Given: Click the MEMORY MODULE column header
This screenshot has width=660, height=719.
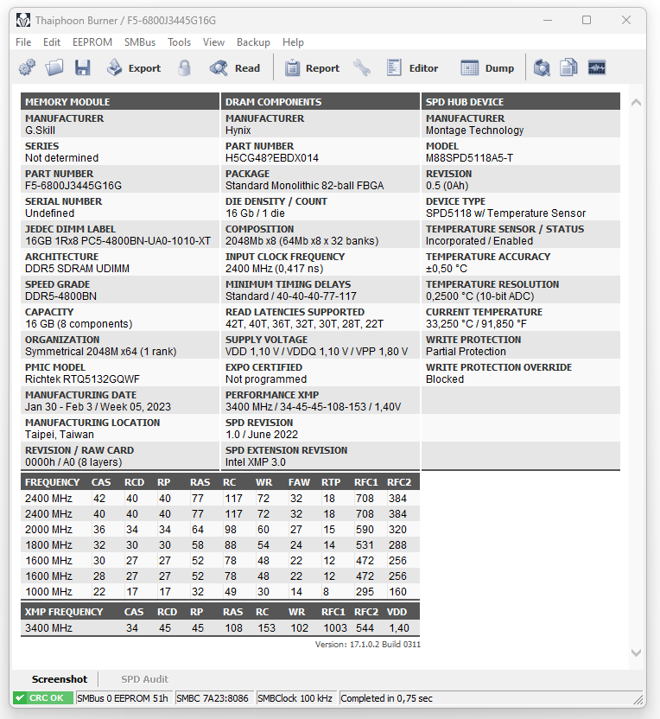Looking at the screenshot, I should click(x=120, y=102).
